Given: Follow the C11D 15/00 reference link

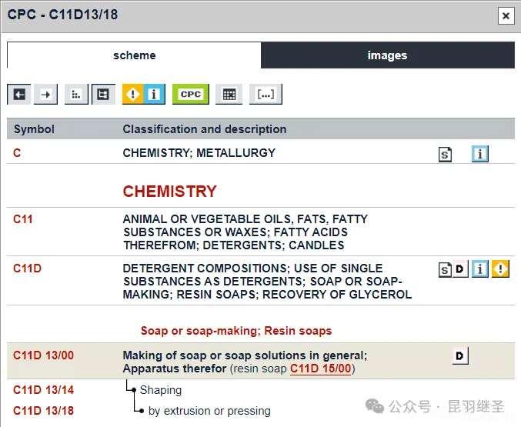Looking at the screenshot, I should pyautogui.click(x=321, y=369).
